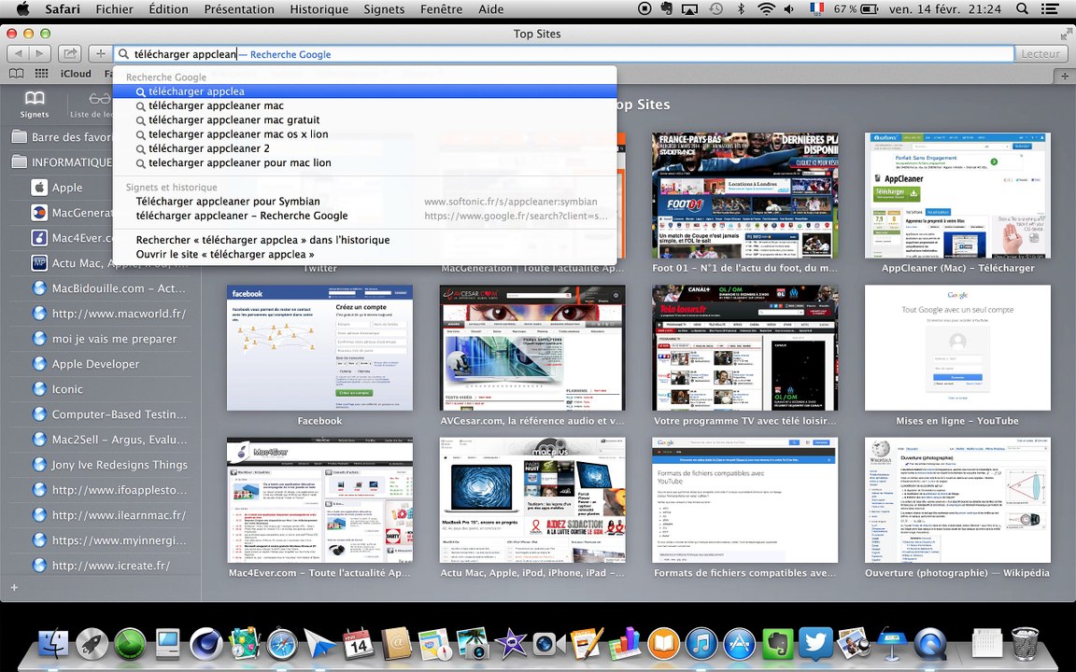Select highlighted 'télécharger appclea' suggestion
This screenshot has height=672, width=1076.
tap(364, 91)
